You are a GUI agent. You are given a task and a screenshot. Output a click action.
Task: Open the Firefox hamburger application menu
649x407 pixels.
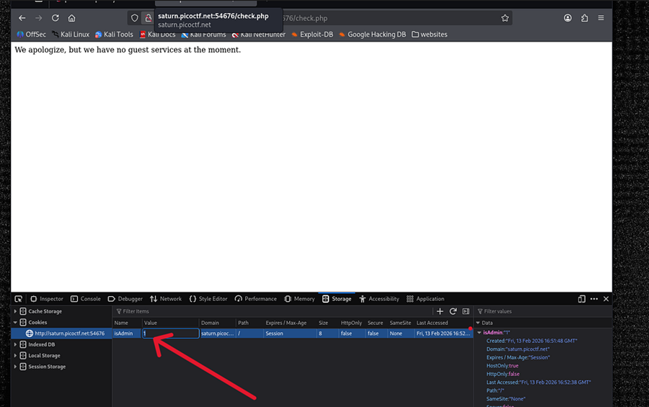point(601,18)
